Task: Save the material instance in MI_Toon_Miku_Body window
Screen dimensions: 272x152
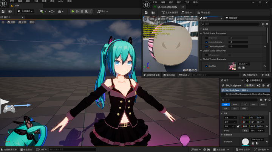Action: coord(146,12)
